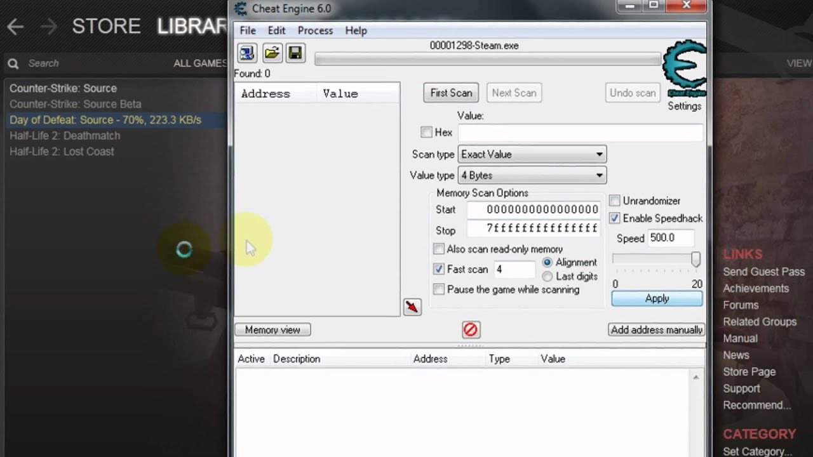Open Memory view

point(272,330)
